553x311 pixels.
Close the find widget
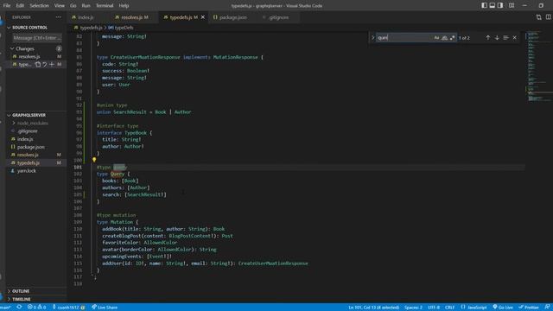coord(515,37)
